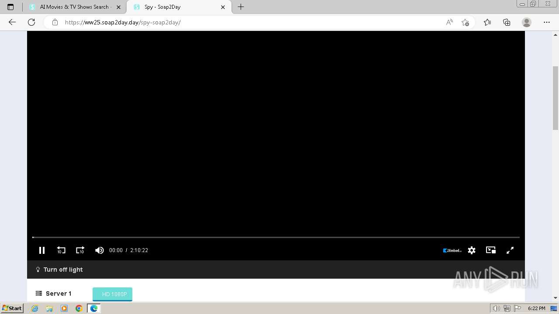Open the Favorites list
Screen dimensions: 559x314
click(x=487, y=22)
